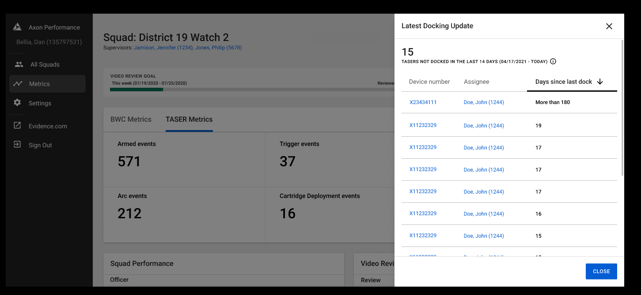Dismiss the dialog with the X icon

609,26
